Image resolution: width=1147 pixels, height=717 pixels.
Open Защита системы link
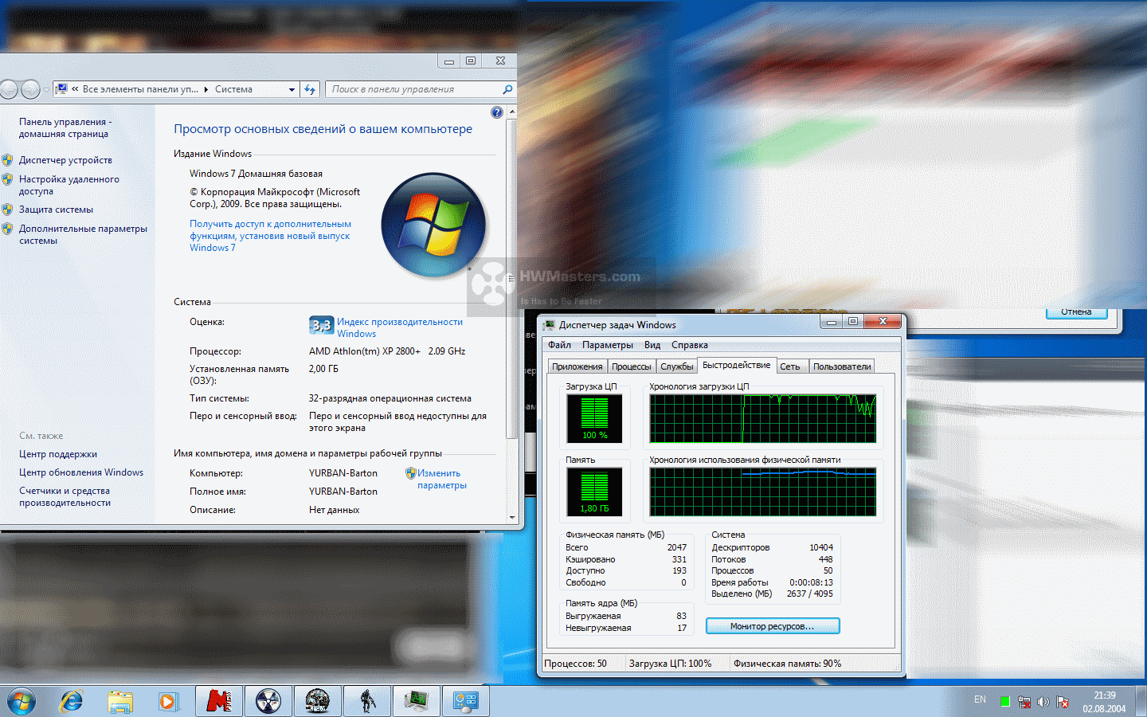[56, 210]
